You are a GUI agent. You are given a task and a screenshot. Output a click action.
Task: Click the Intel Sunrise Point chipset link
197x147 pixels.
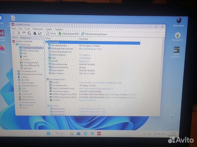(96, 89)
